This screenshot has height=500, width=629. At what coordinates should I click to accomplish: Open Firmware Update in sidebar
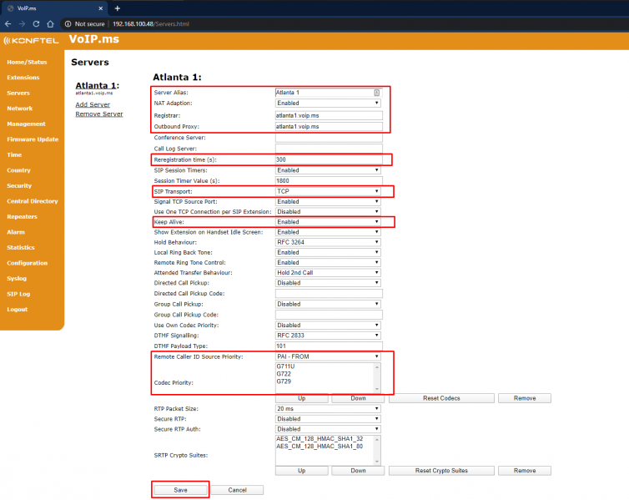tap(33, 139)
